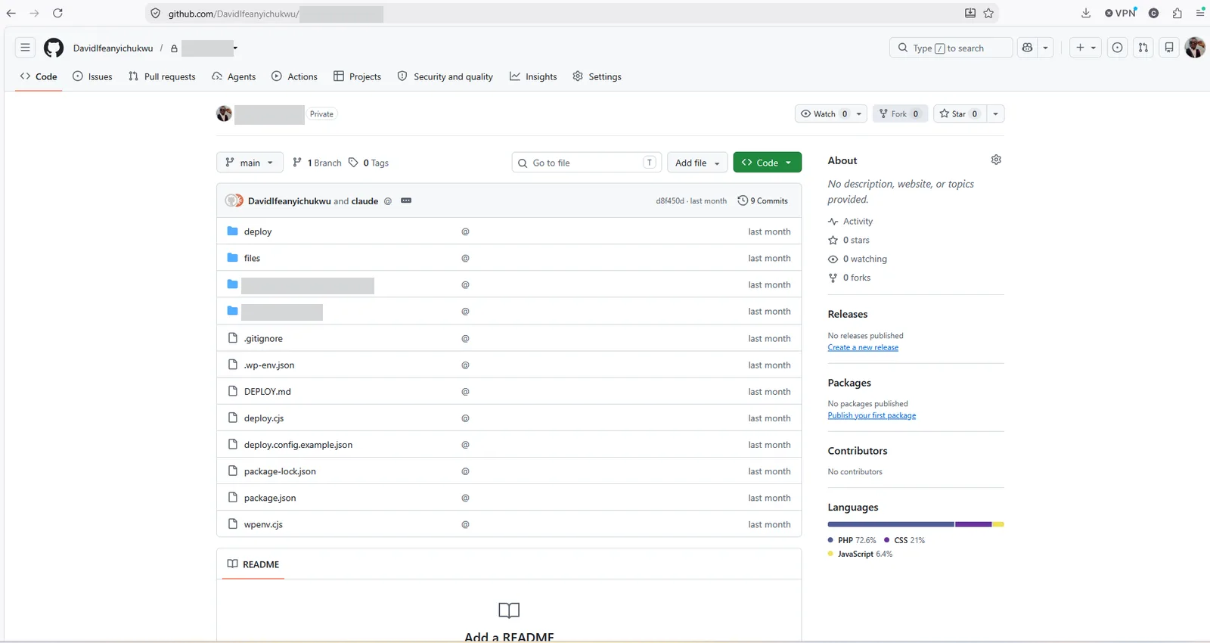Open the GitHub hamburger navigation menu
1210x643 pixels.
25,48
